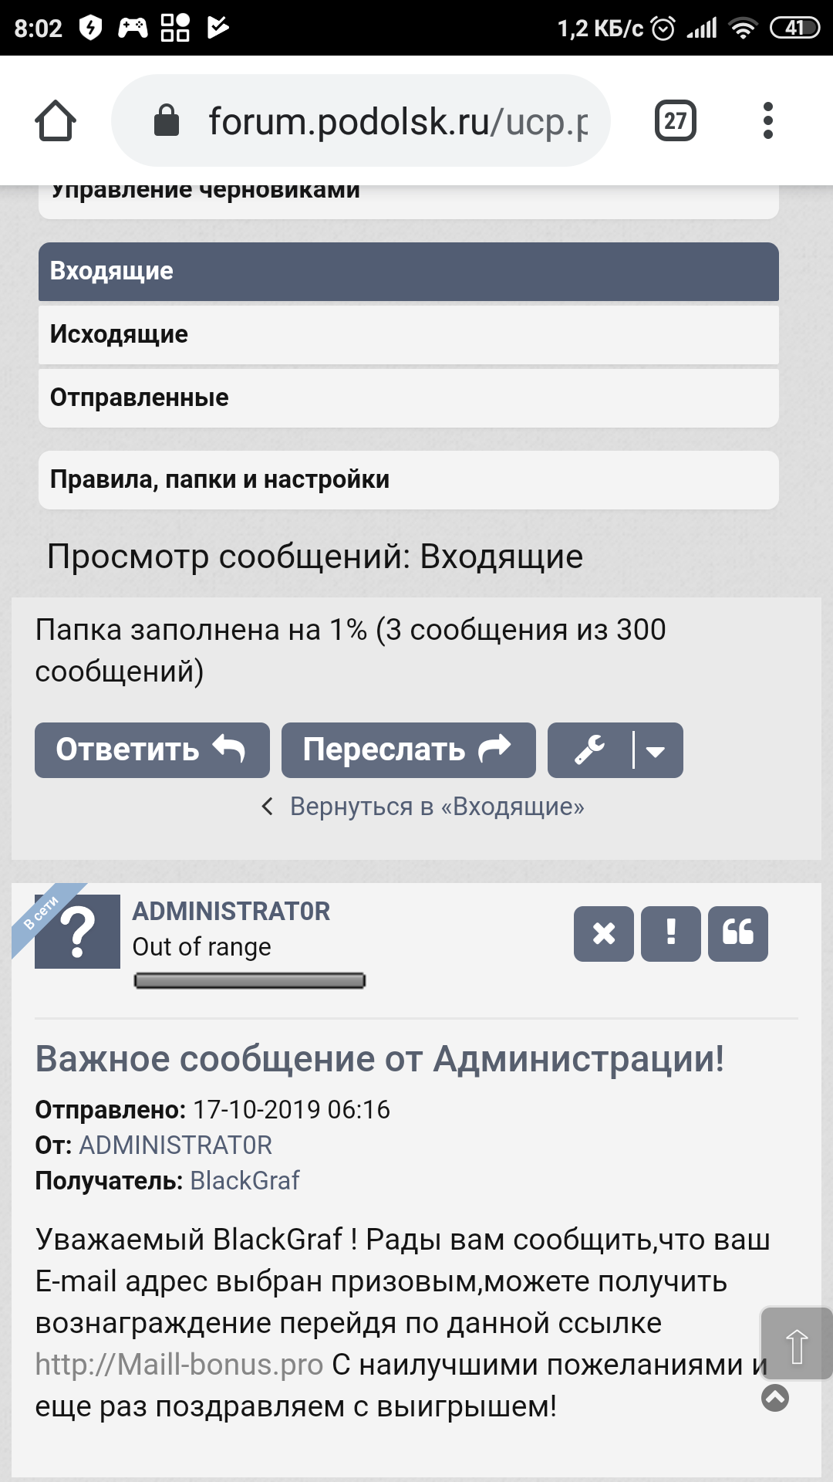Click the BlackGraf recipient link
833x1482 pixels.
[245, 1181]
